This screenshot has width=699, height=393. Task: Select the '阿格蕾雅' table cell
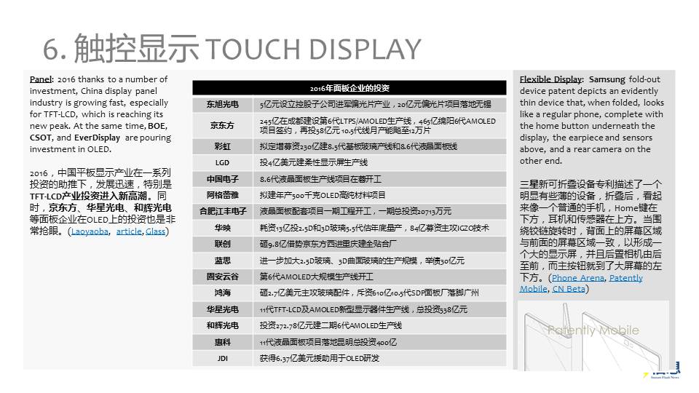click(223, 195)
